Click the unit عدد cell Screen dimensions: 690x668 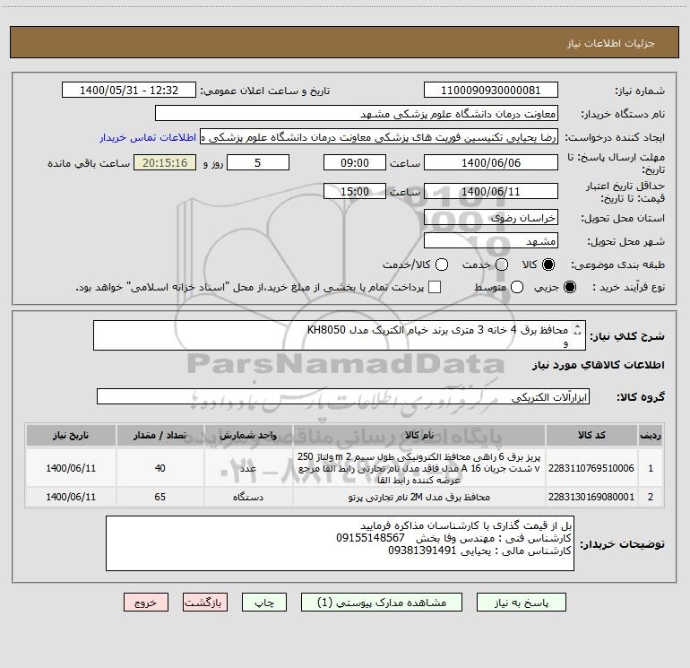[248, 468]
